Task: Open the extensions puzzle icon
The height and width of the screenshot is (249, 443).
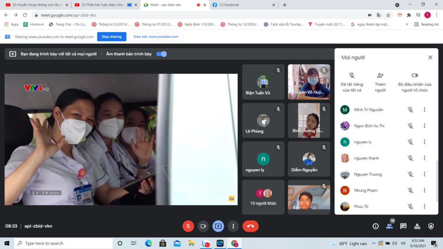Action: (409, 15)
